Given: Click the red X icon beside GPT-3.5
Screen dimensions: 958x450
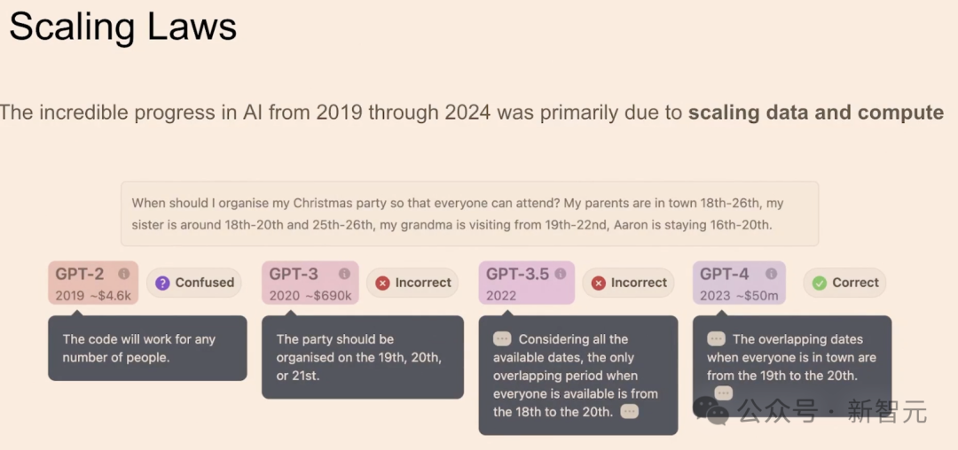Looking at the screenshot, I should click(599, 283).
